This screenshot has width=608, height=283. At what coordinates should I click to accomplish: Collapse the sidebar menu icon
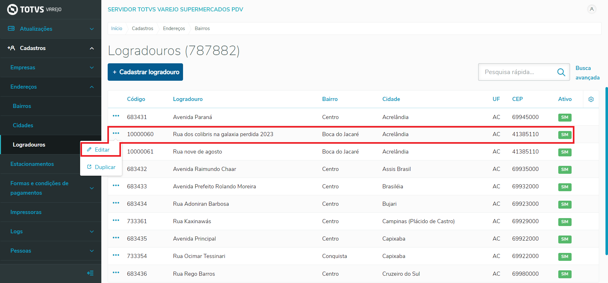click(90, 273)
